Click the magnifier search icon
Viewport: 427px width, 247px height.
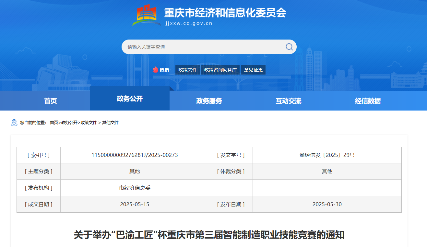tap(289, 47)
